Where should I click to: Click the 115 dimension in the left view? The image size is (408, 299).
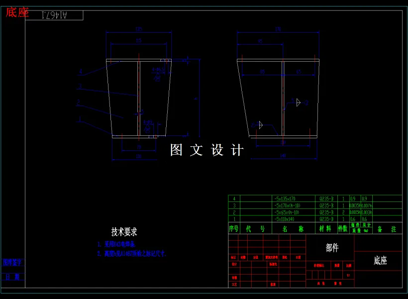coord(139,40)
